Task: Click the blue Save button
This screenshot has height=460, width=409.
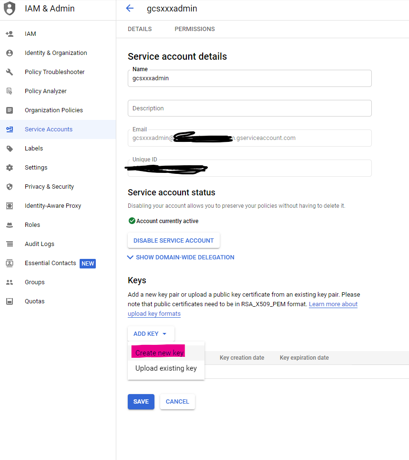Action: click(x=141, y=402)
